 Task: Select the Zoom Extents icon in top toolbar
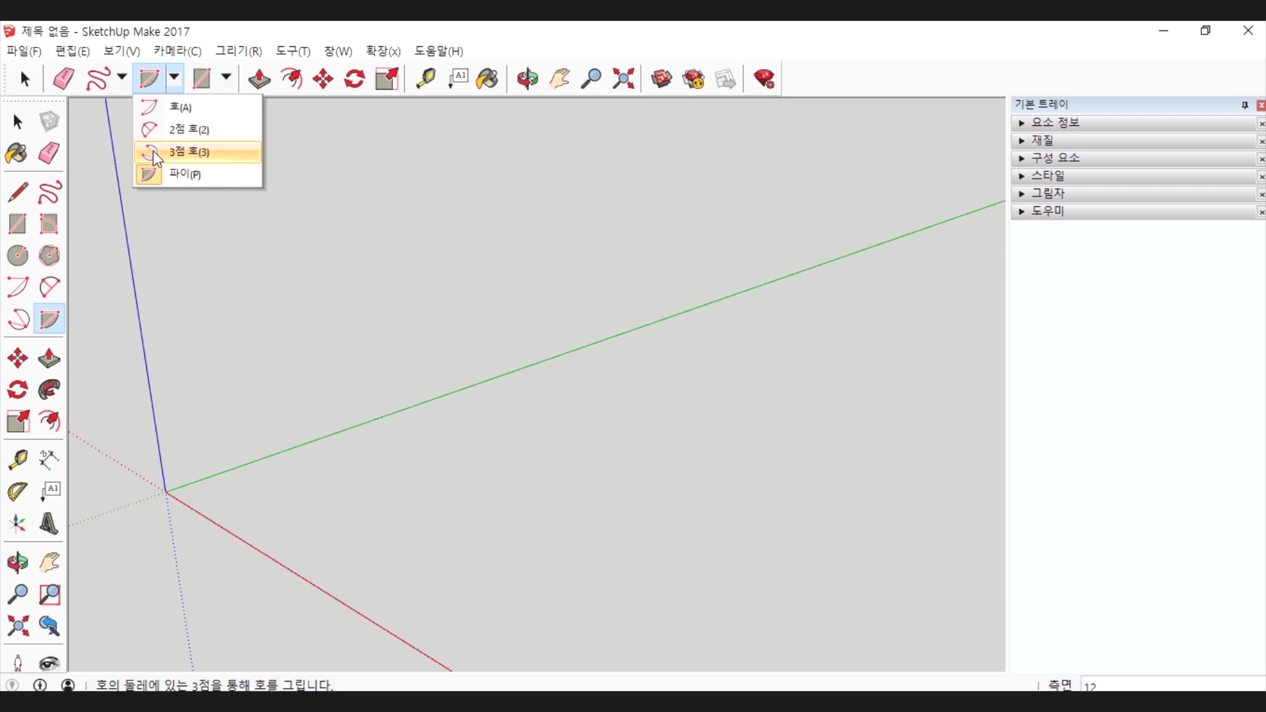click(x=623, y=79)
